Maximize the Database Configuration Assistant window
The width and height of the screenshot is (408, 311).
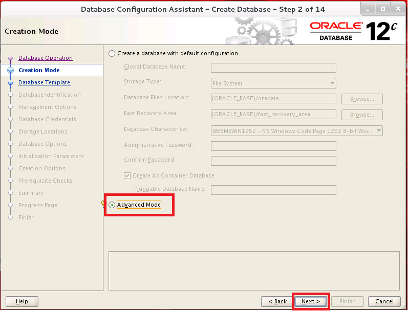382,9
